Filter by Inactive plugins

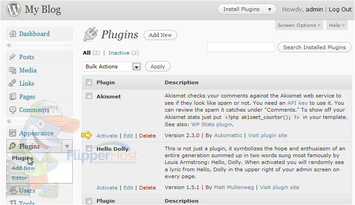(119, 53)
